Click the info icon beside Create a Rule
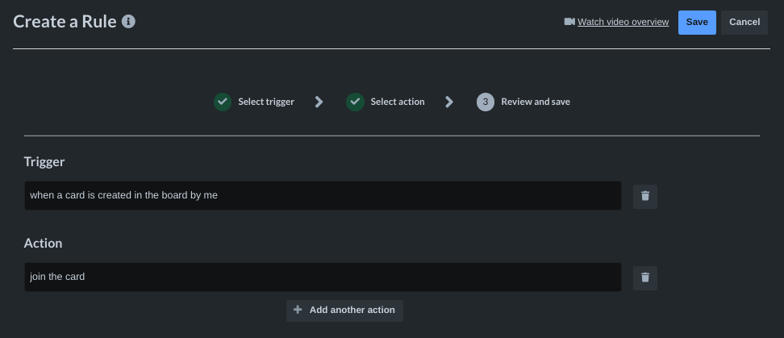 128,22
